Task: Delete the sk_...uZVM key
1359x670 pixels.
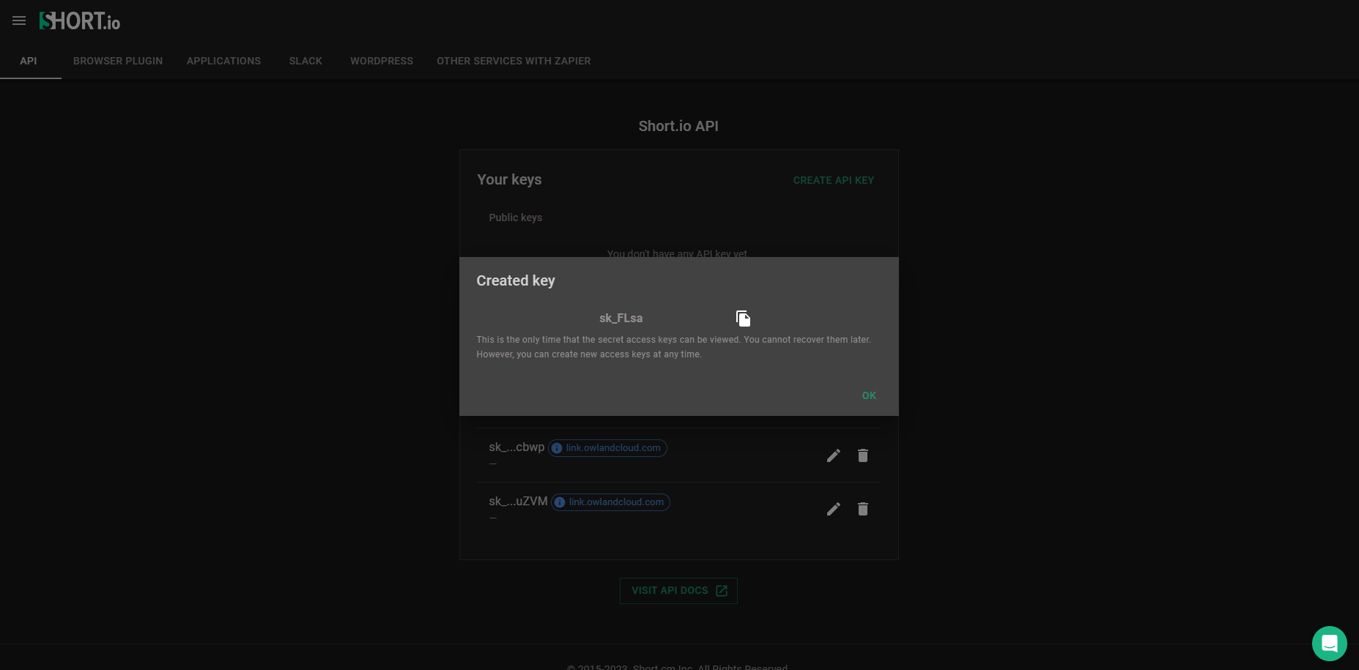Action: pyautogui.click(x=863, y=509)
